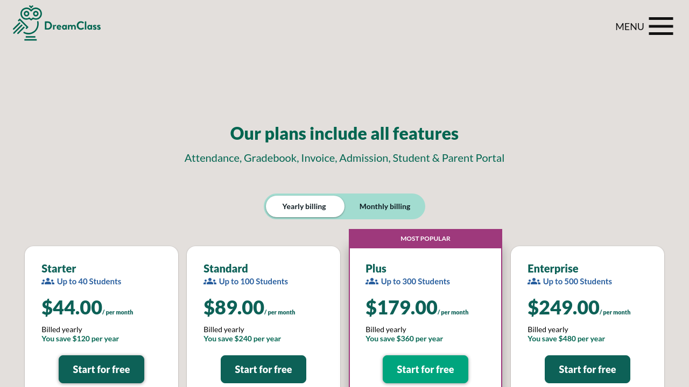
Task: Click "Up to 100 Students" text
Action: tap(253, 282)
